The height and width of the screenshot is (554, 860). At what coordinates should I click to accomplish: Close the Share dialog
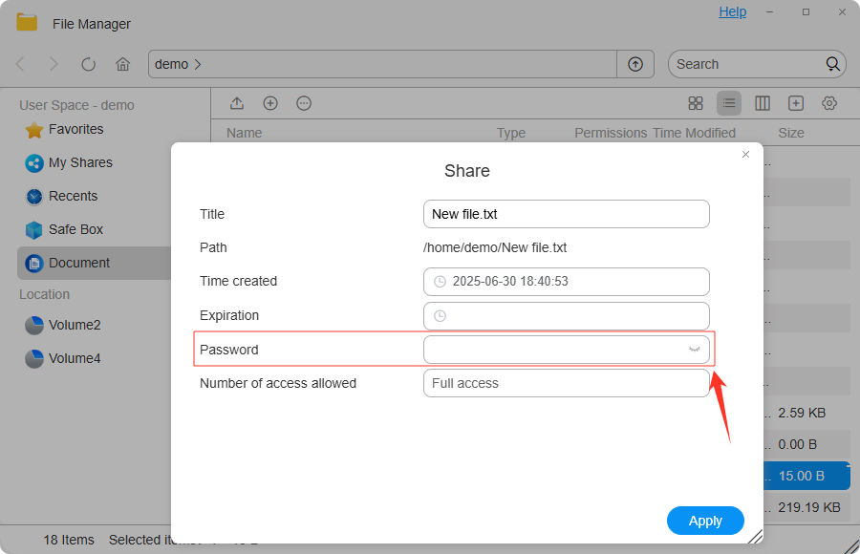[745, 154]
